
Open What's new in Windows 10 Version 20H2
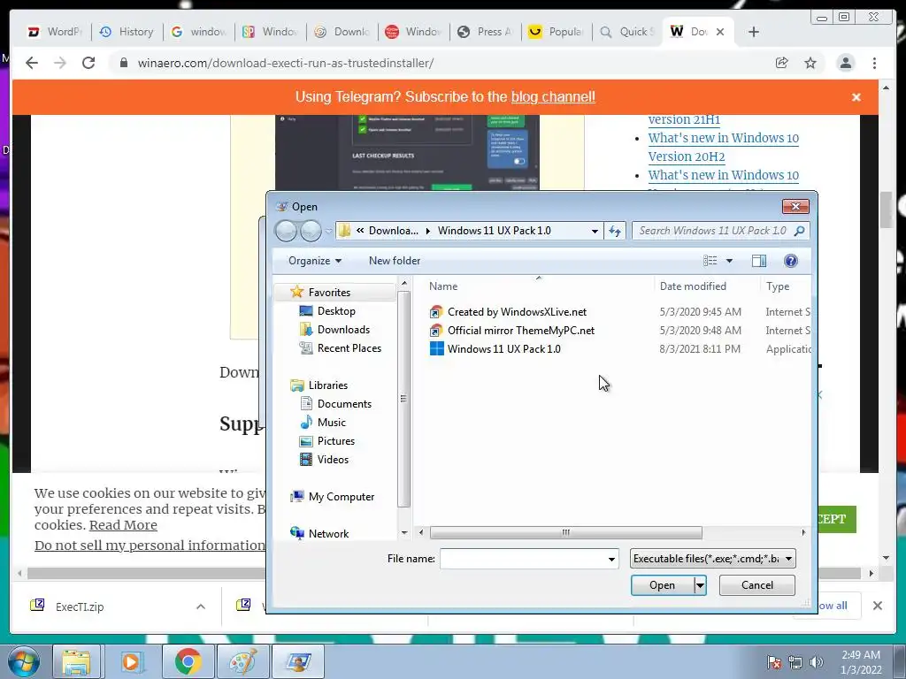[x=724, y=148]
